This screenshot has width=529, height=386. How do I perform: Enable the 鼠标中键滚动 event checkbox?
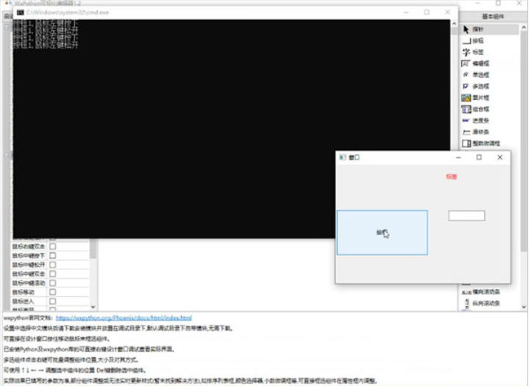tap(53, 283)
